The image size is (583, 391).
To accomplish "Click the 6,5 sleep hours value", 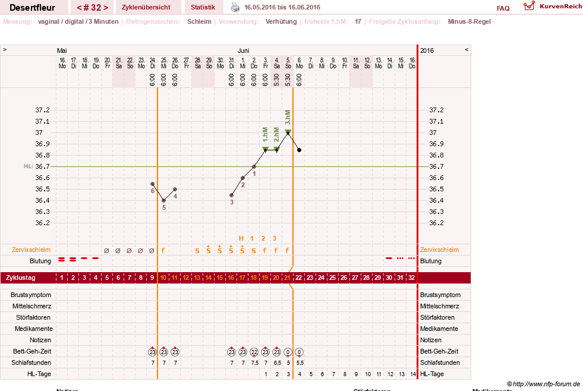I will click(x=278, y=362).
